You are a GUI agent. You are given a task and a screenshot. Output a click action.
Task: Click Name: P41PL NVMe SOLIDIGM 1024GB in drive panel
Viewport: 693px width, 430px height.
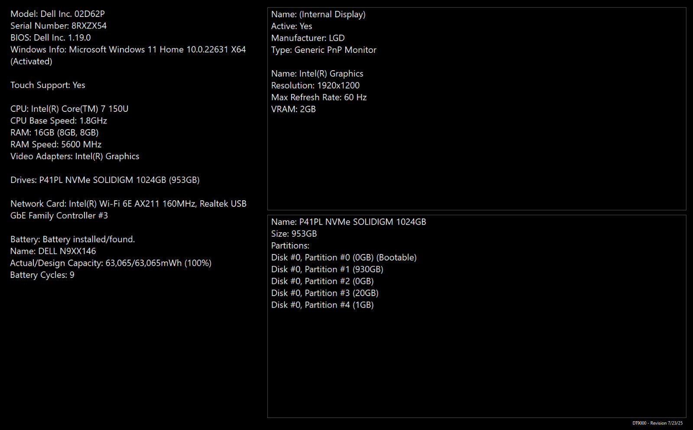(349, 222)
